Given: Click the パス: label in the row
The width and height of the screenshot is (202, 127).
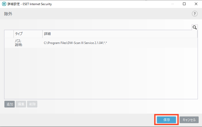Looking at the screenshot, I should coord(18,41).
